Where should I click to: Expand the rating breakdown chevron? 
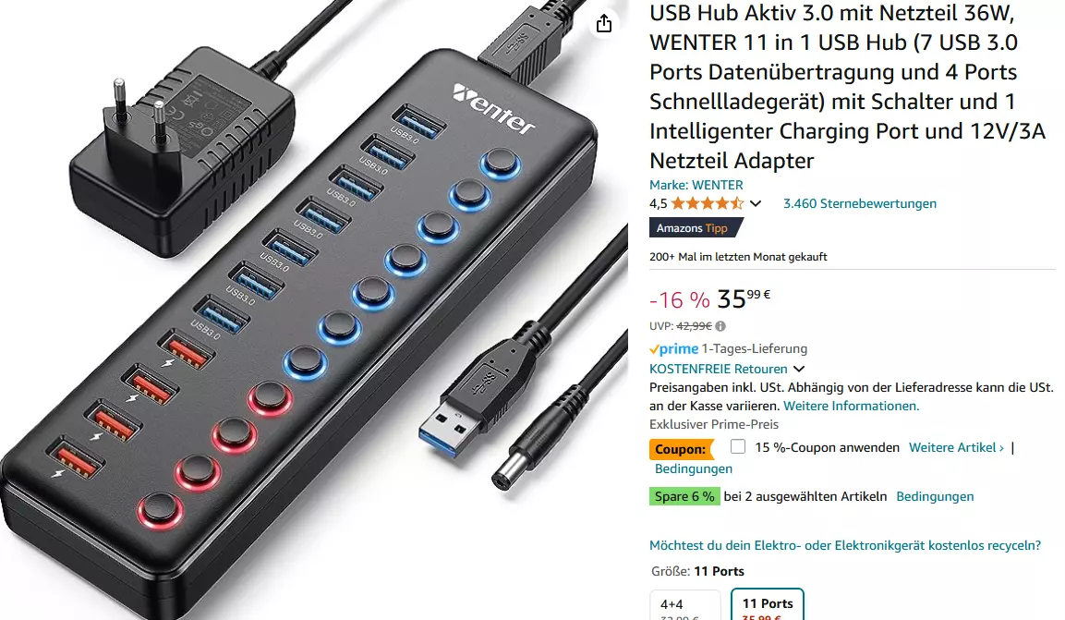pyautogui.click(x=756, y=203)
